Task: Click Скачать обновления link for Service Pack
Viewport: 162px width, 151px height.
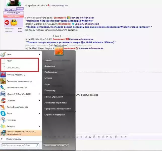Action: point(82,18)
